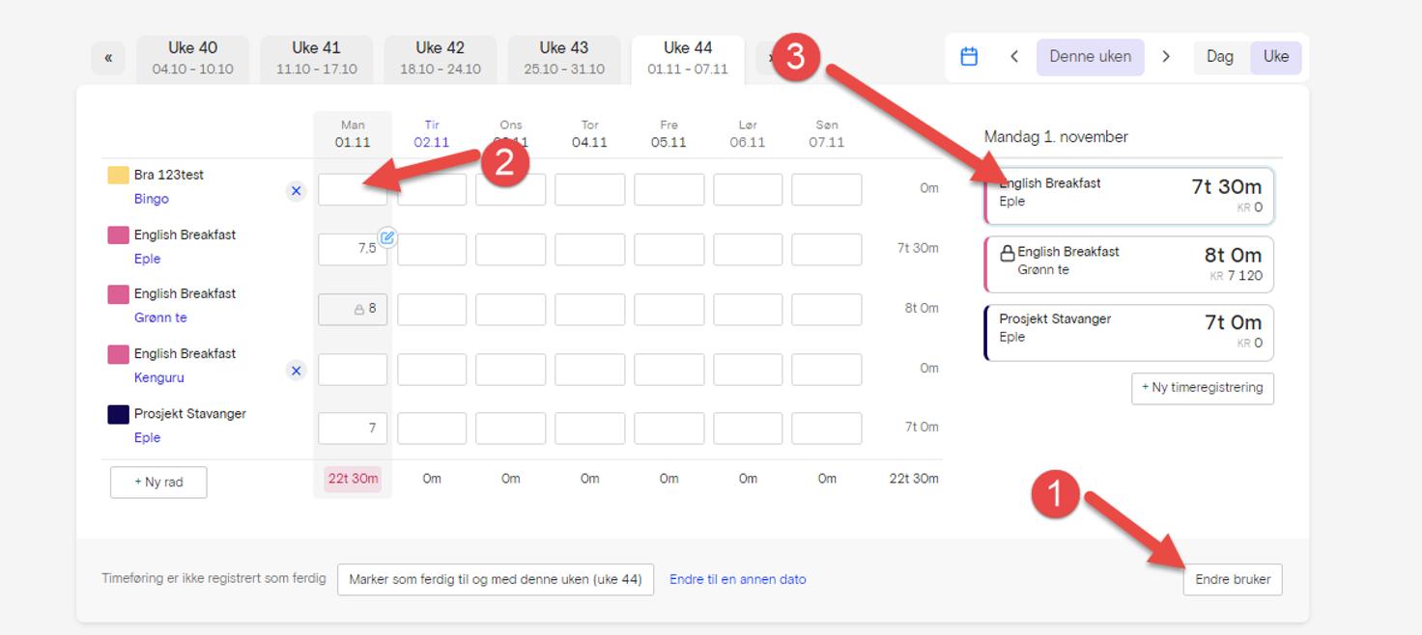Remove the English Breakfast Kenguru row
1422x635 pixels.
click(x=297, y=371)
